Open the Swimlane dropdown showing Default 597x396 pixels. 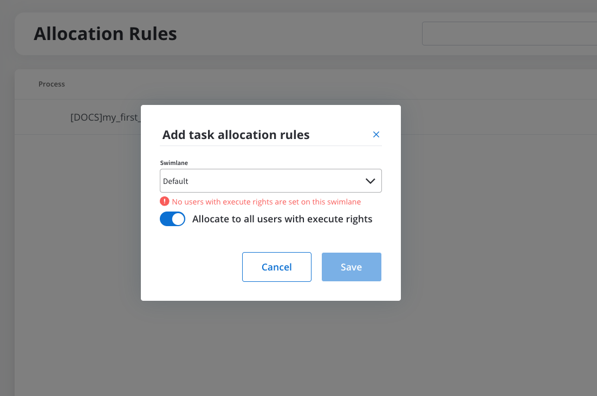click(x=271, y=181)
